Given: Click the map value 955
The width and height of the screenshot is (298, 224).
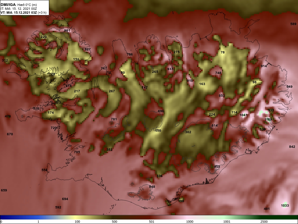Looking at the screenshot, I should tap(217, 167).
